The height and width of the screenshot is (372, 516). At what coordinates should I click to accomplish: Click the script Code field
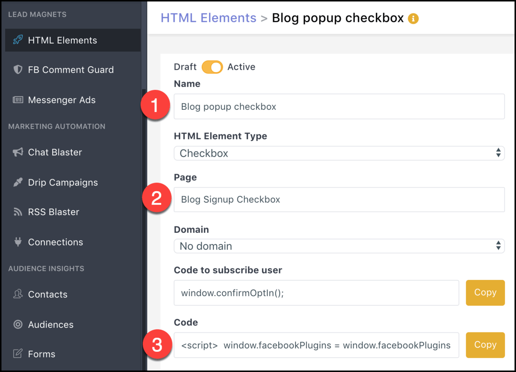(316, 345)
